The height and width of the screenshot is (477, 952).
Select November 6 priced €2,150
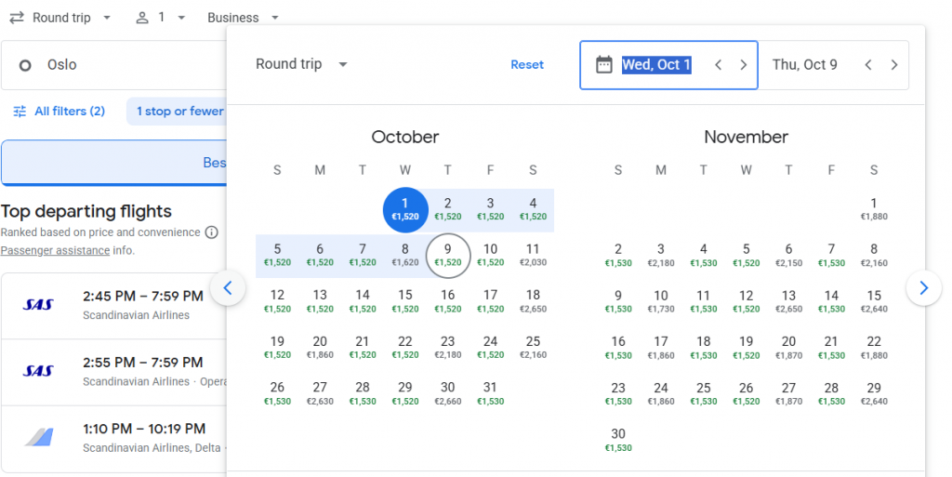[788, 256]
